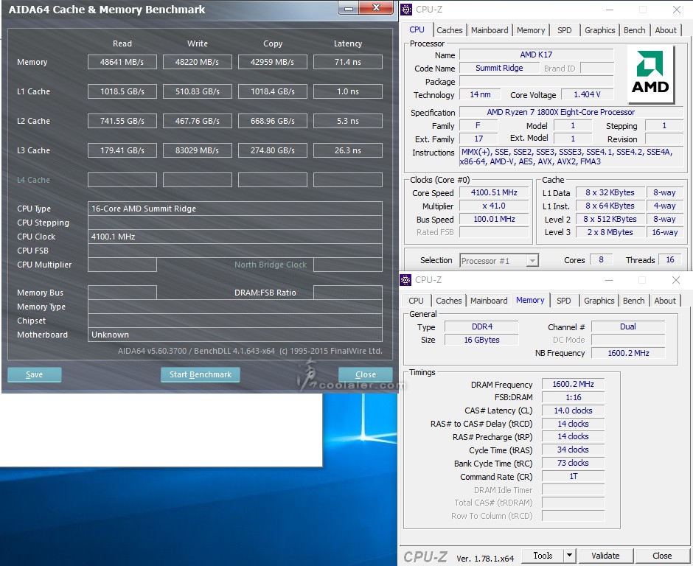Viewport: 693px width, 566px height.
Task: Click the Validate button in CPU-Z
Action: [605, 556]
